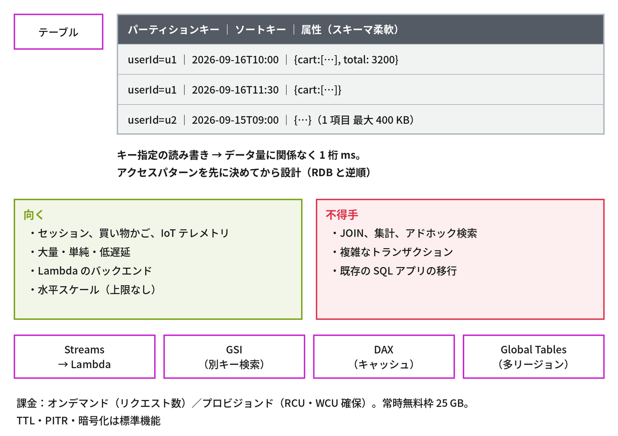Screen dimensions: 618x436
Task: Click the line アクセスパターンを先に決めてから設計
Action: click(244, 172)
